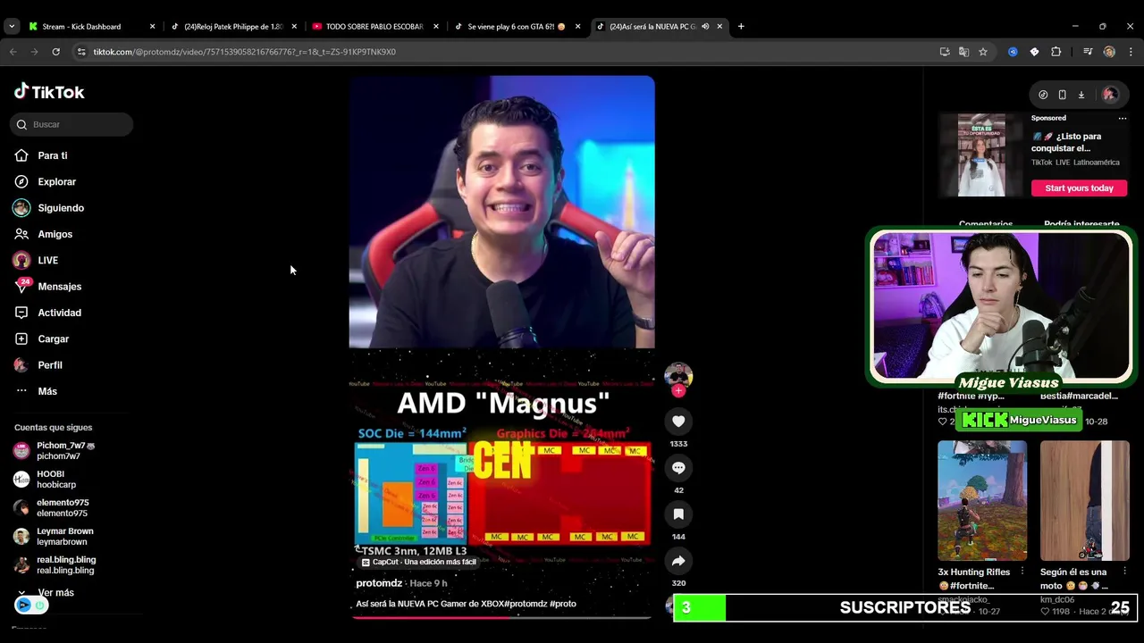
Task: Mute the Así será la NUEVA PC tab
Action: click(x=705, y=27)
